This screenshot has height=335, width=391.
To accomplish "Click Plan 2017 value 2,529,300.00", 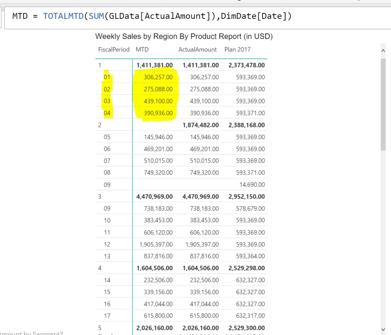I will 247,328.
